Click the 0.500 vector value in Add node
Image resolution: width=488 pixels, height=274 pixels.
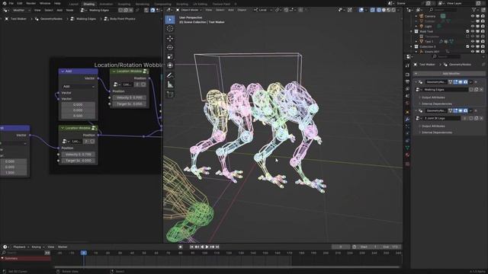pos(78,116)
